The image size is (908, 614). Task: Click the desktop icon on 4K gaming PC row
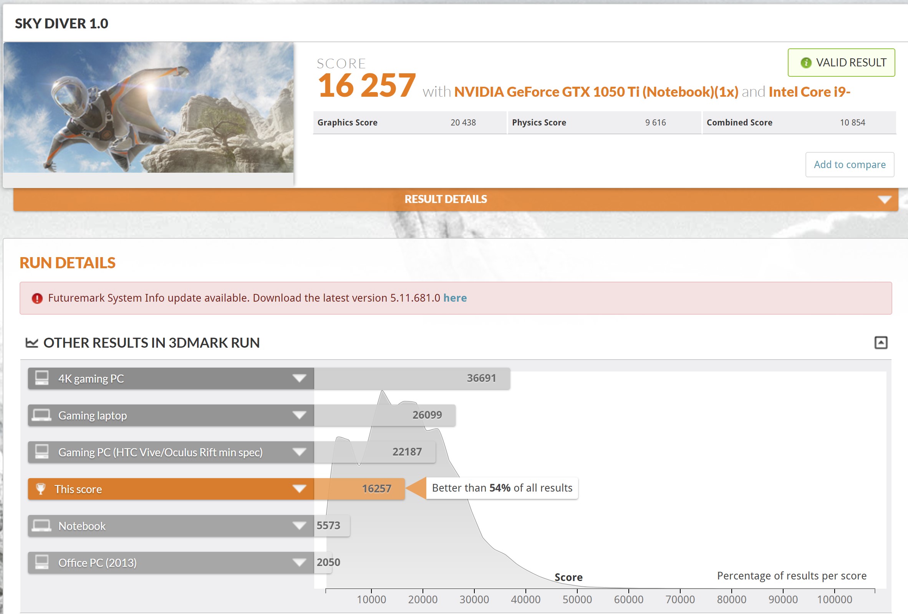42,378
